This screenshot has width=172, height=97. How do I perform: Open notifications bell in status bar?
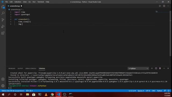[169, 91]
